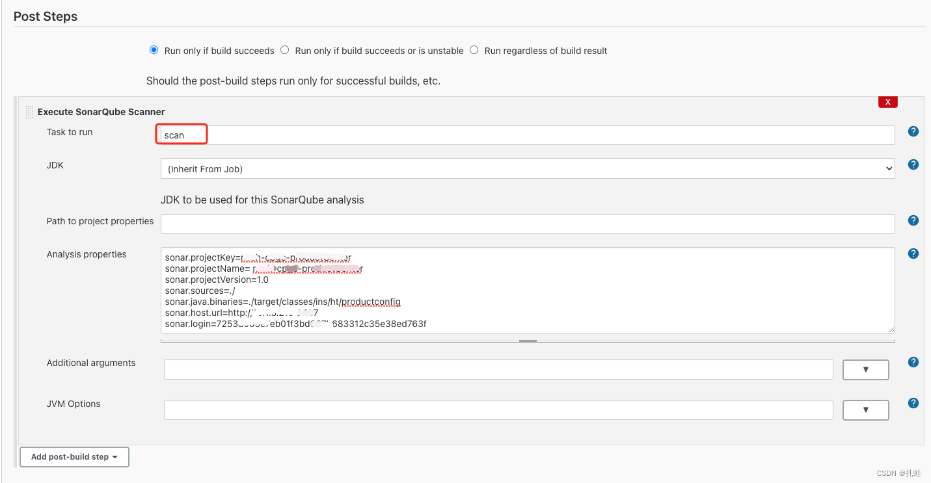931x483 pixels.
Task: Grab the Execute SonarQube Scanner drag handle
Action: tap(29, 111)
